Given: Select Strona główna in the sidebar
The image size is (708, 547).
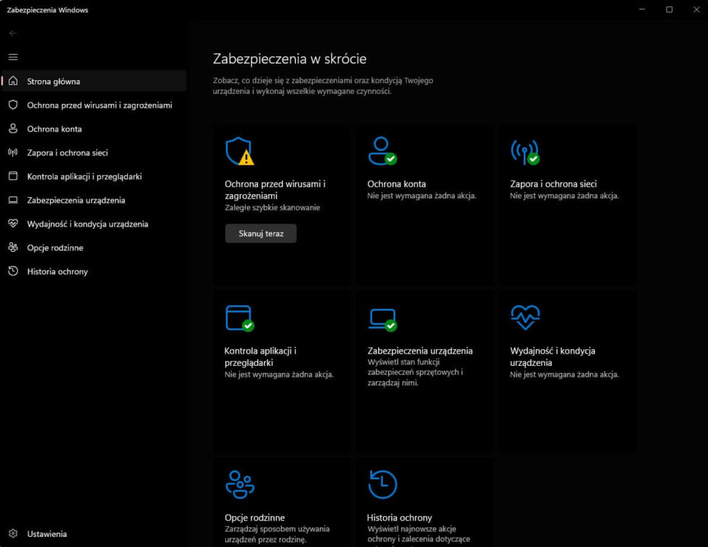Looking at the screenshot, I should pos(94,81).
